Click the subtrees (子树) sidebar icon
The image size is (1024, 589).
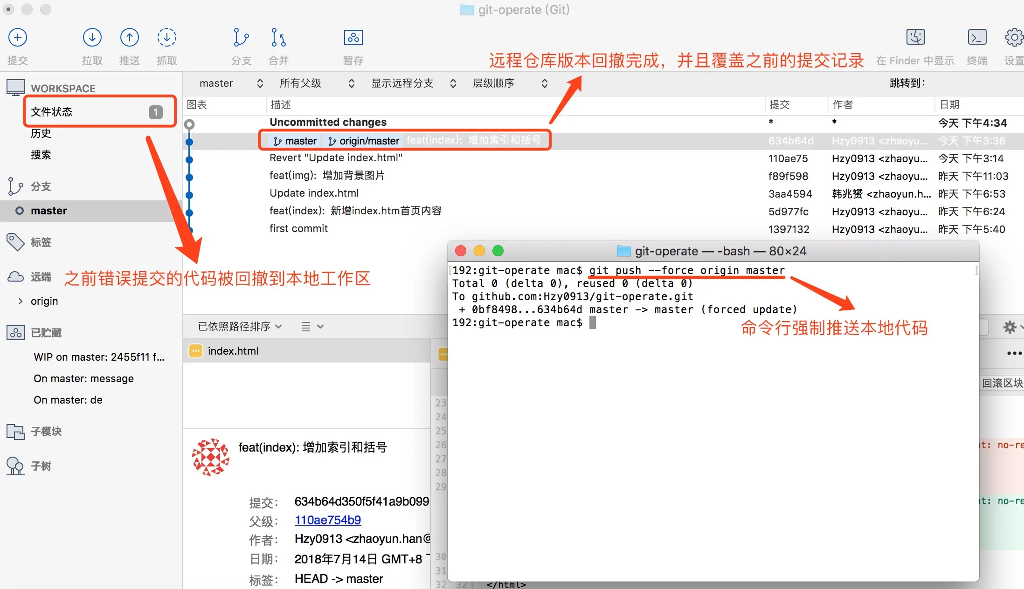pyautogui.click(x=15, y=466)
